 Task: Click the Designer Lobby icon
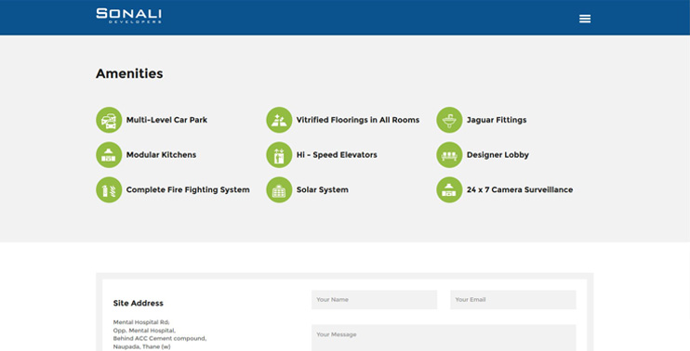[x=449, y=155]
